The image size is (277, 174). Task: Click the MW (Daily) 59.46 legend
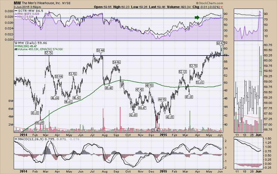[x=31, y=43]
